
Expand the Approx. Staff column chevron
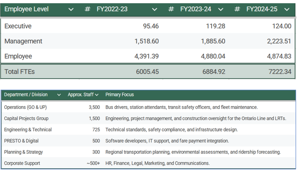coord(97,95)
